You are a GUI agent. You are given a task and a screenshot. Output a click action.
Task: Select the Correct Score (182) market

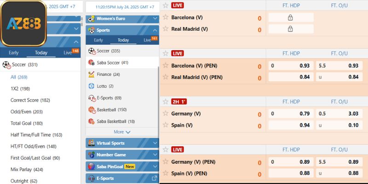[30, 100]
